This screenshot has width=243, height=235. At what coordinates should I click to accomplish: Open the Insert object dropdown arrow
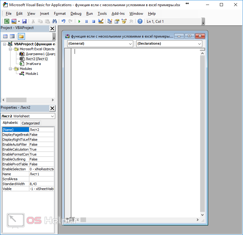(x=19, y=21)
